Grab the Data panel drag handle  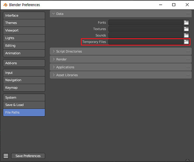tap(188, 14)
